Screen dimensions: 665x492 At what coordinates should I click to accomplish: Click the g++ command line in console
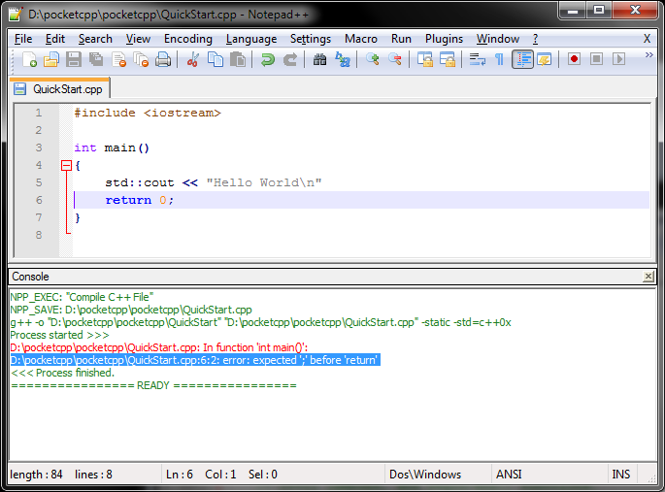point(260,322)
